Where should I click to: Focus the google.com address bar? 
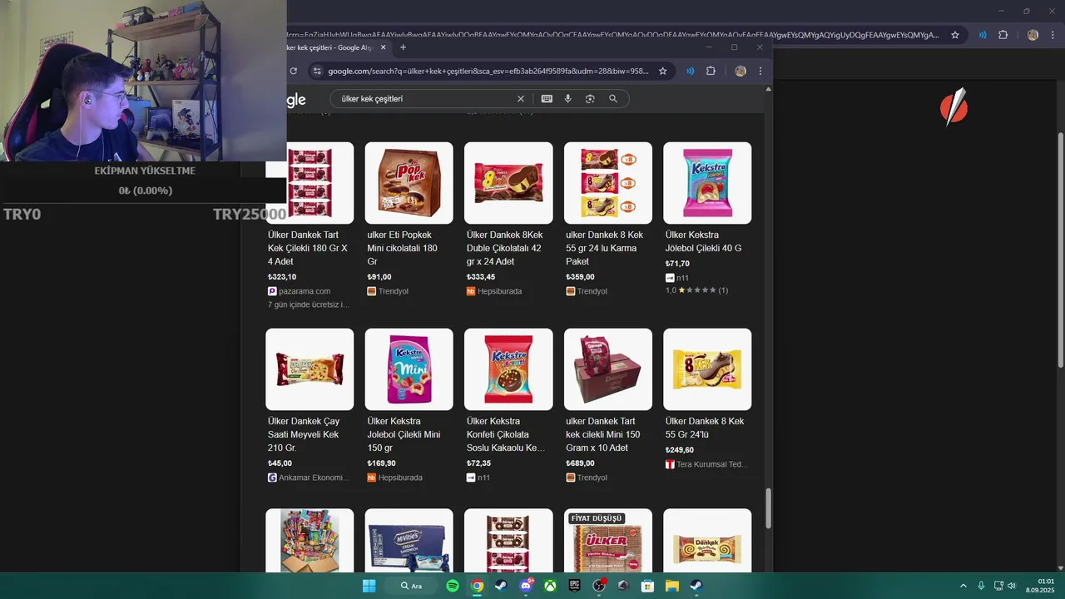click(488, 71)
